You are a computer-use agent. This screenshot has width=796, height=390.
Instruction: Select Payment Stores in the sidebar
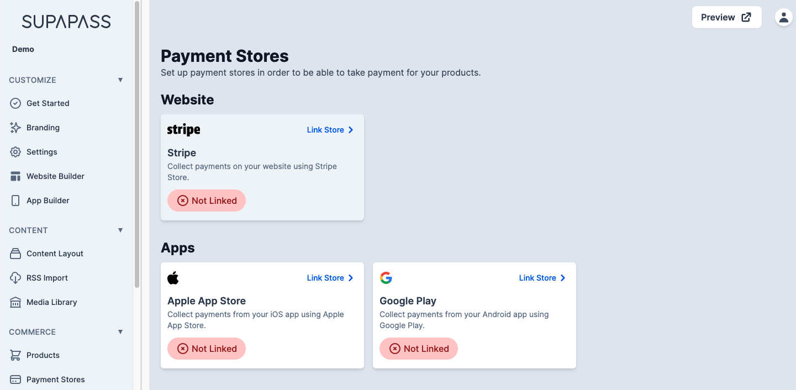point(66,380)
